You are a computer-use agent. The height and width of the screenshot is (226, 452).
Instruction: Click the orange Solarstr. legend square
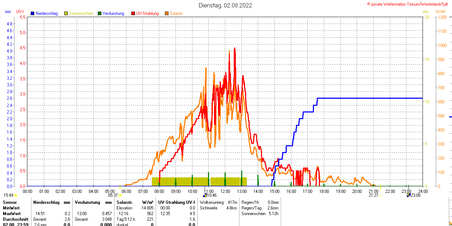point(167,13)
